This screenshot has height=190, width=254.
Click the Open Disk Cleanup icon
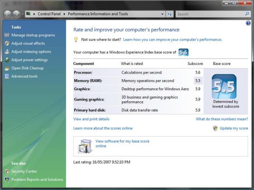[x=7, y=68]
